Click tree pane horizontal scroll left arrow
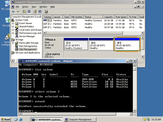Screen dimensions: 163x122 tap(13, 60)
